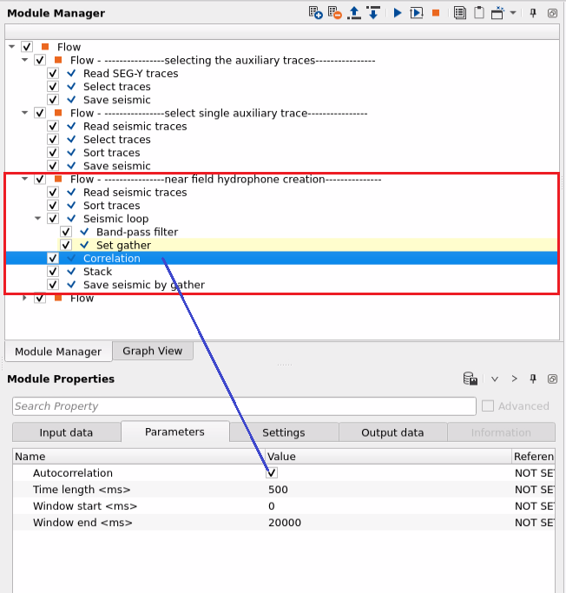Screen dimensions: 566x593
Task: Select the Seismic loop module
Action: point(116,219)
